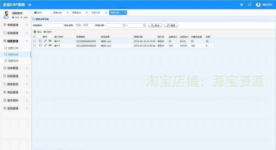The width and height of the screenshot is (276, 150).
Task: Click the 系统管理 sidebar icon
Action: pyautogui.click(x=5, y=108)
